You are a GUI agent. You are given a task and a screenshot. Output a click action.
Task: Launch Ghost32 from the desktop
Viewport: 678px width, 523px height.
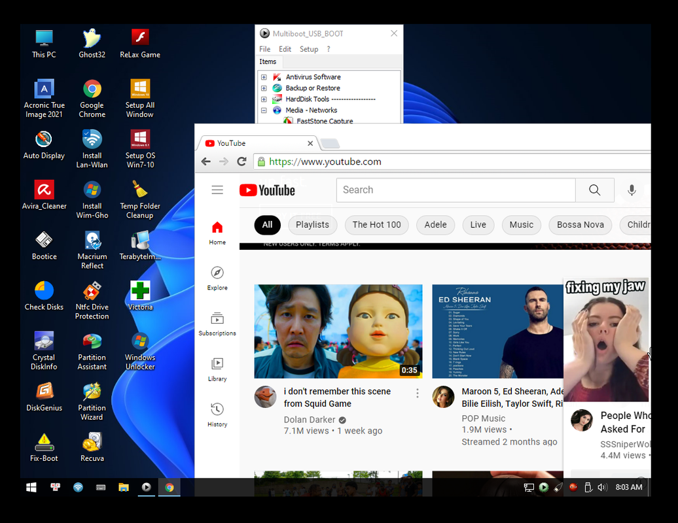(x=92, y=43)
